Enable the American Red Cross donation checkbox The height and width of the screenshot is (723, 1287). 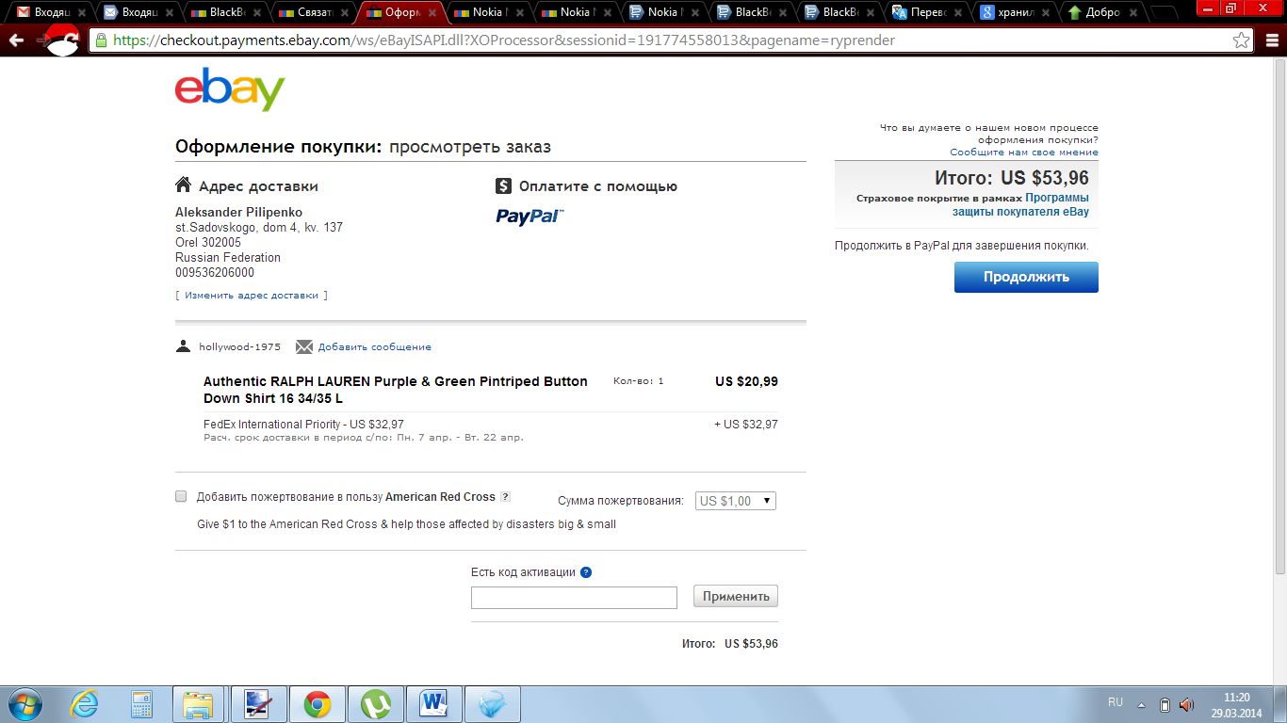pyautogui.click(x=181, y=496)
